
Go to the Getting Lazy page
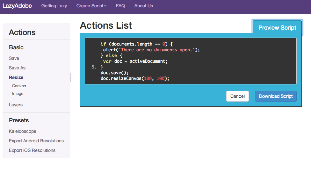(x=54, y=6)
